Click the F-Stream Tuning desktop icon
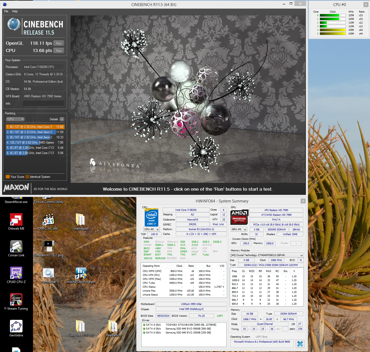This screenshot has height=352, width=370. coord(16,300)
